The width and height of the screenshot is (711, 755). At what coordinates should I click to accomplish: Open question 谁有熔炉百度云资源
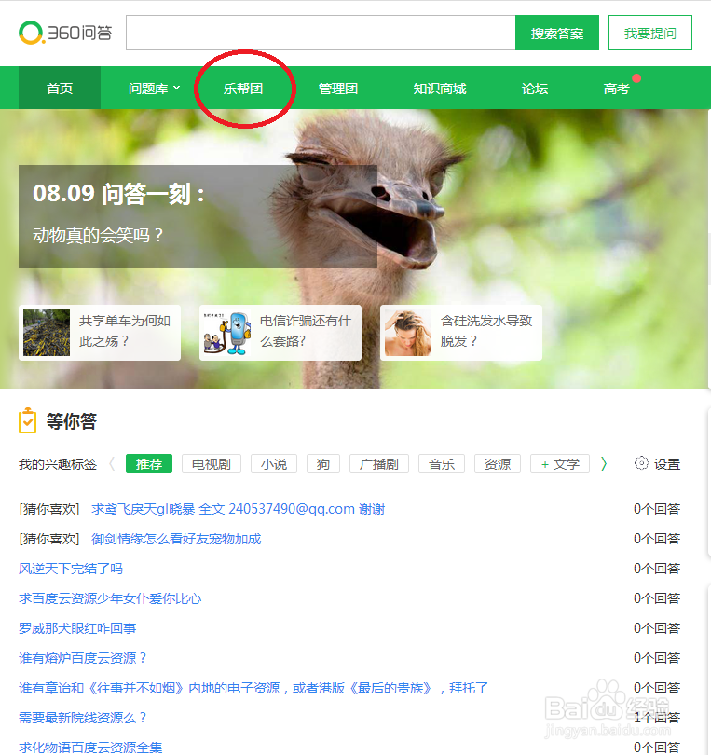pyautogui.click(x=82, y=658)
